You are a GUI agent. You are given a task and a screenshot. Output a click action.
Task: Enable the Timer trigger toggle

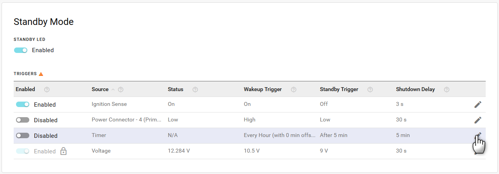(23, 135)
